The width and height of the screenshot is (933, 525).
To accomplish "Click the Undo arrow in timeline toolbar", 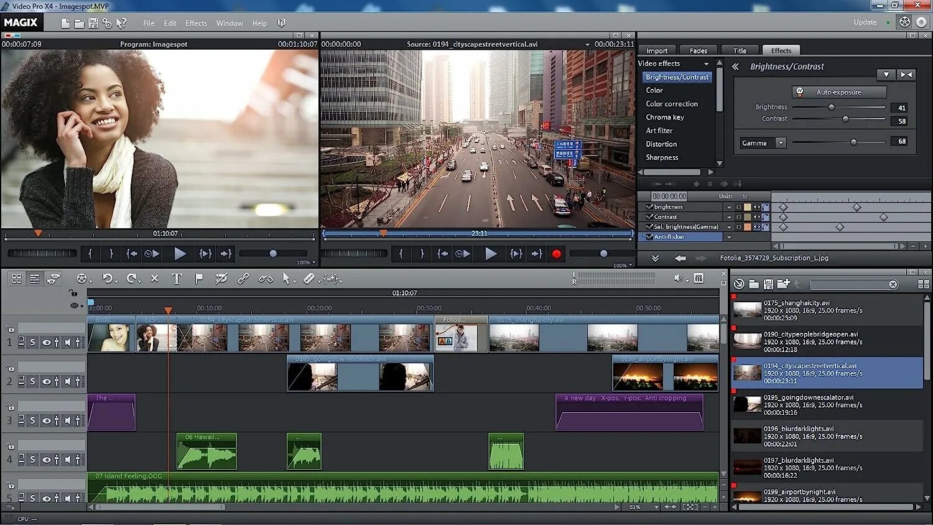I will [108, 279].
